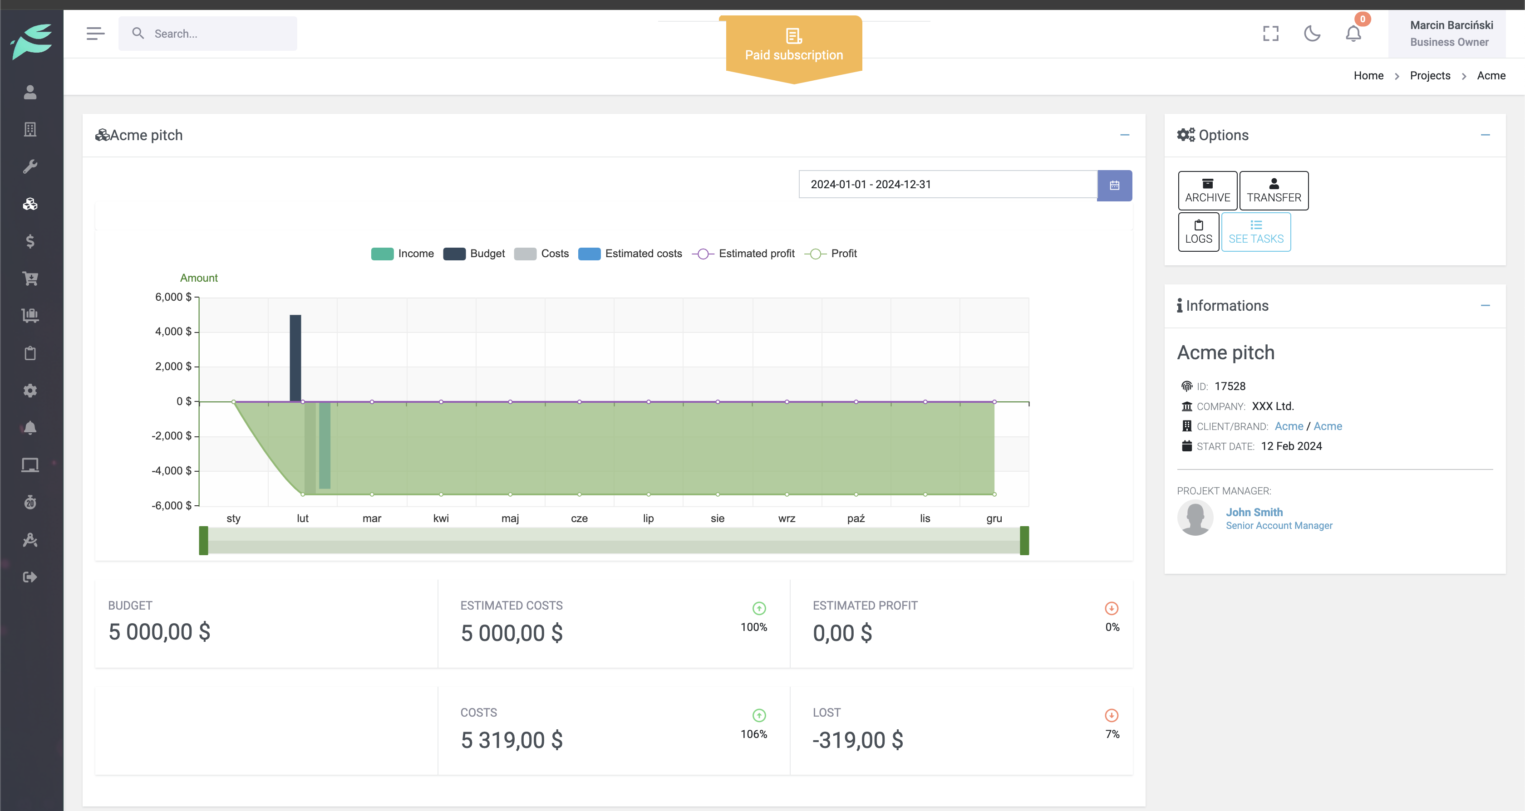Viewport: 1525px width, 811px height.
Task: Toggle the hamburger menu icon
Action: tap(95, 34)
